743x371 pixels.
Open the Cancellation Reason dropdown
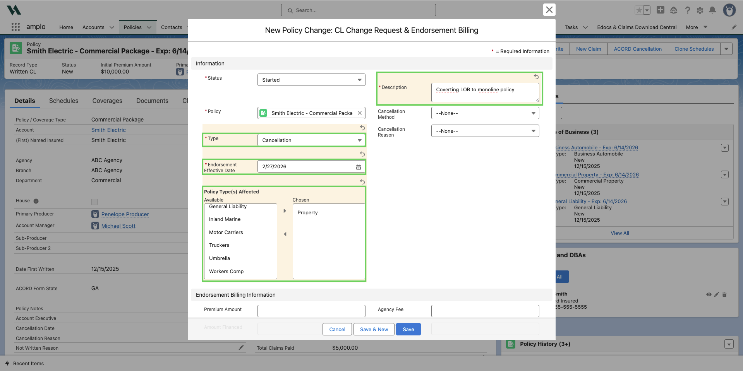click(485, 131)
